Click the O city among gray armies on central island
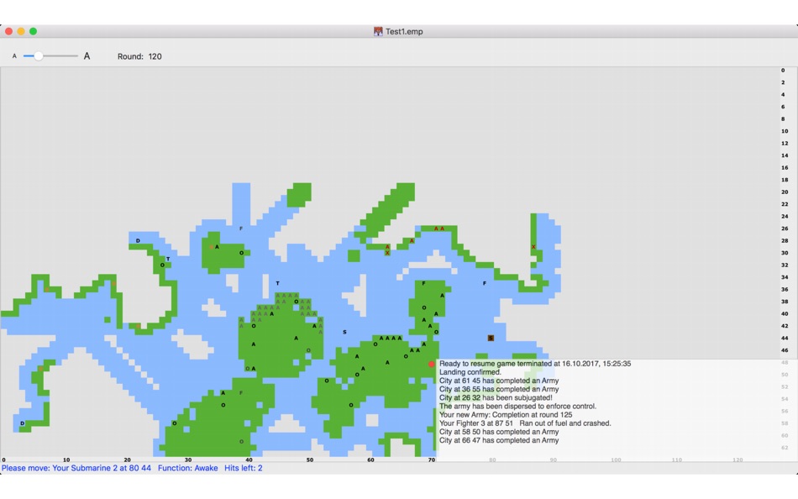The image size is (798, 499). (297, 302)
